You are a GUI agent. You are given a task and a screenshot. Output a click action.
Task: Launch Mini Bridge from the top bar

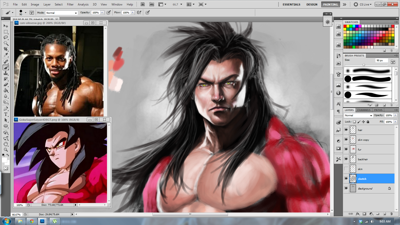coord(152,4)
